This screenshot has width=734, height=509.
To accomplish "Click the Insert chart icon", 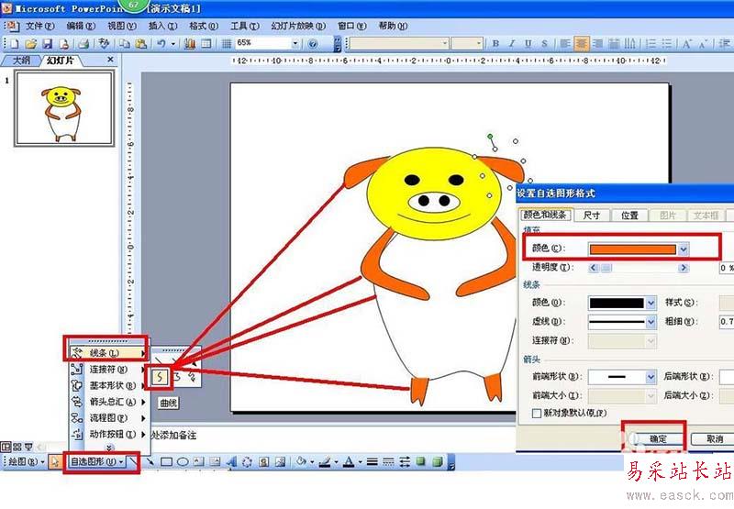I will click(x=190, y=44).
